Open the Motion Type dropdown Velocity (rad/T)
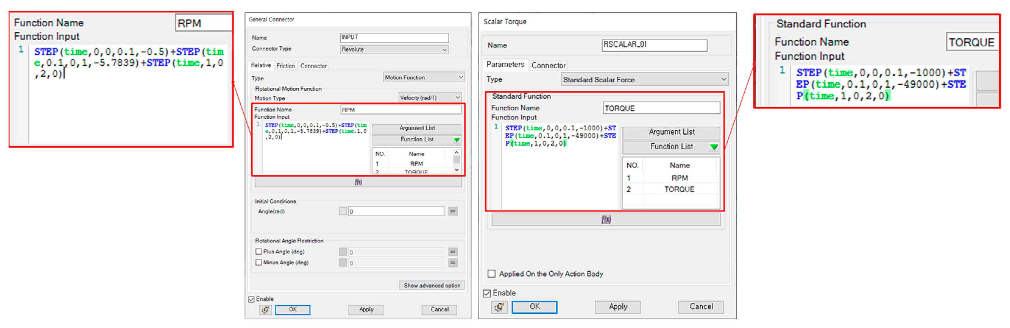The image size is (1010, 328). pos(430,98)
